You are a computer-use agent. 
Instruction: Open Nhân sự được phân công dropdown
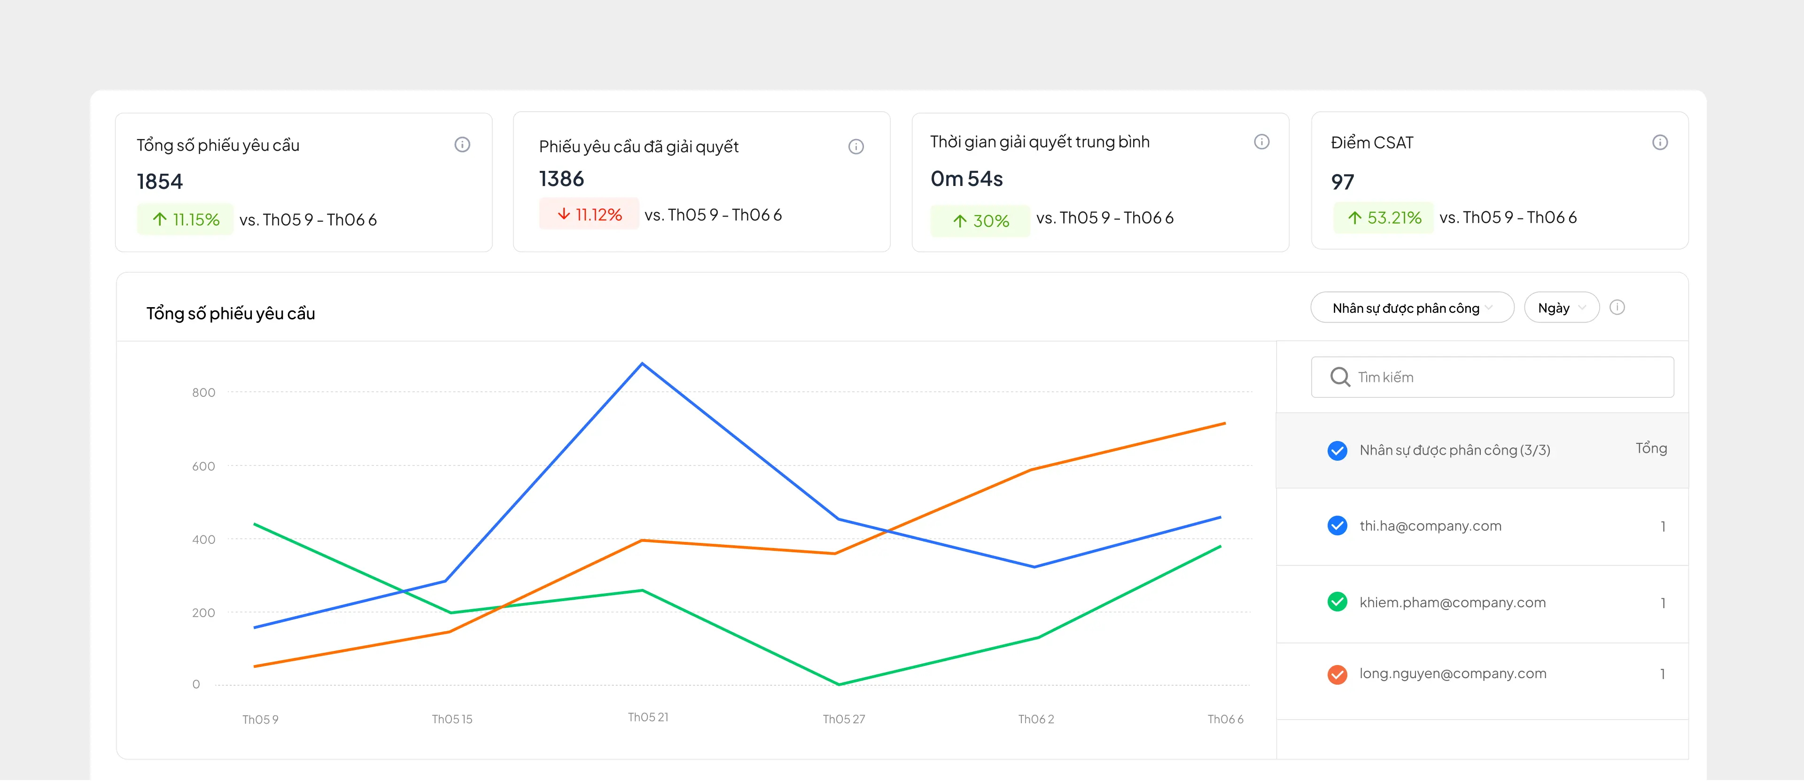point(1412,308)
